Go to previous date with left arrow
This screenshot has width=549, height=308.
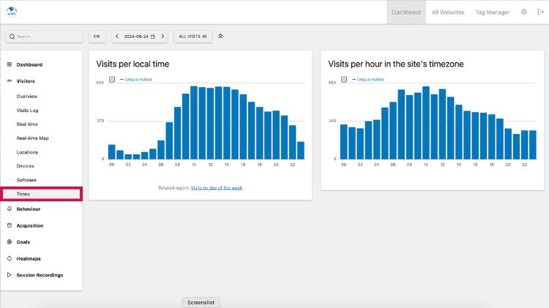117,36
